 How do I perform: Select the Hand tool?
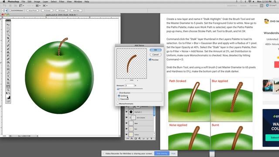tap(8, 86)
